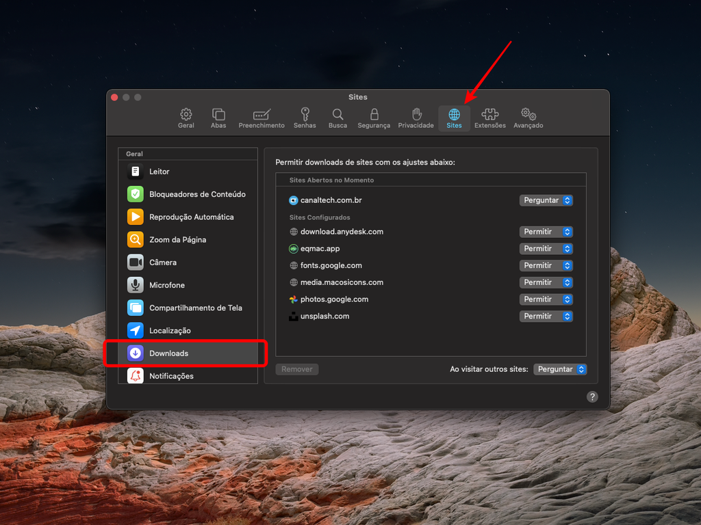Select Leitor in the sidebar

tap(188, 172)
